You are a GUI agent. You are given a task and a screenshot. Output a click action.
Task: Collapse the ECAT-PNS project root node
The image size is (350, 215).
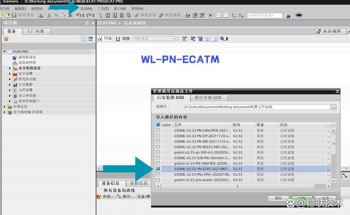[4, 51]
